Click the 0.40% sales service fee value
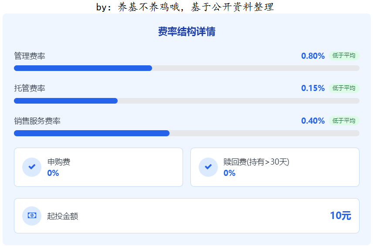The height and width of the screenshot is (246, 373). [313, 121]
